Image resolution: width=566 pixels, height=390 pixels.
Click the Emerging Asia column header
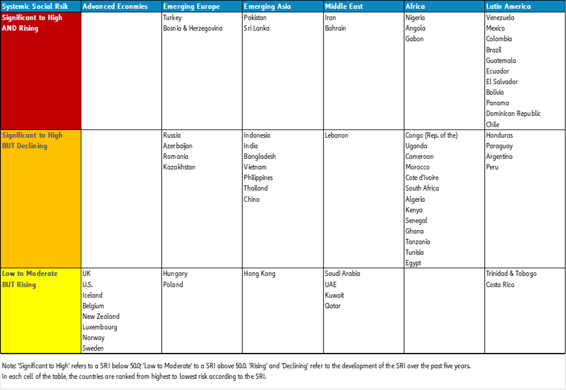[282, 6]
